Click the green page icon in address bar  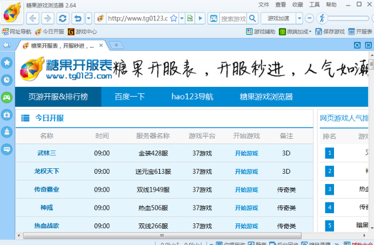(x=190, y=18)
